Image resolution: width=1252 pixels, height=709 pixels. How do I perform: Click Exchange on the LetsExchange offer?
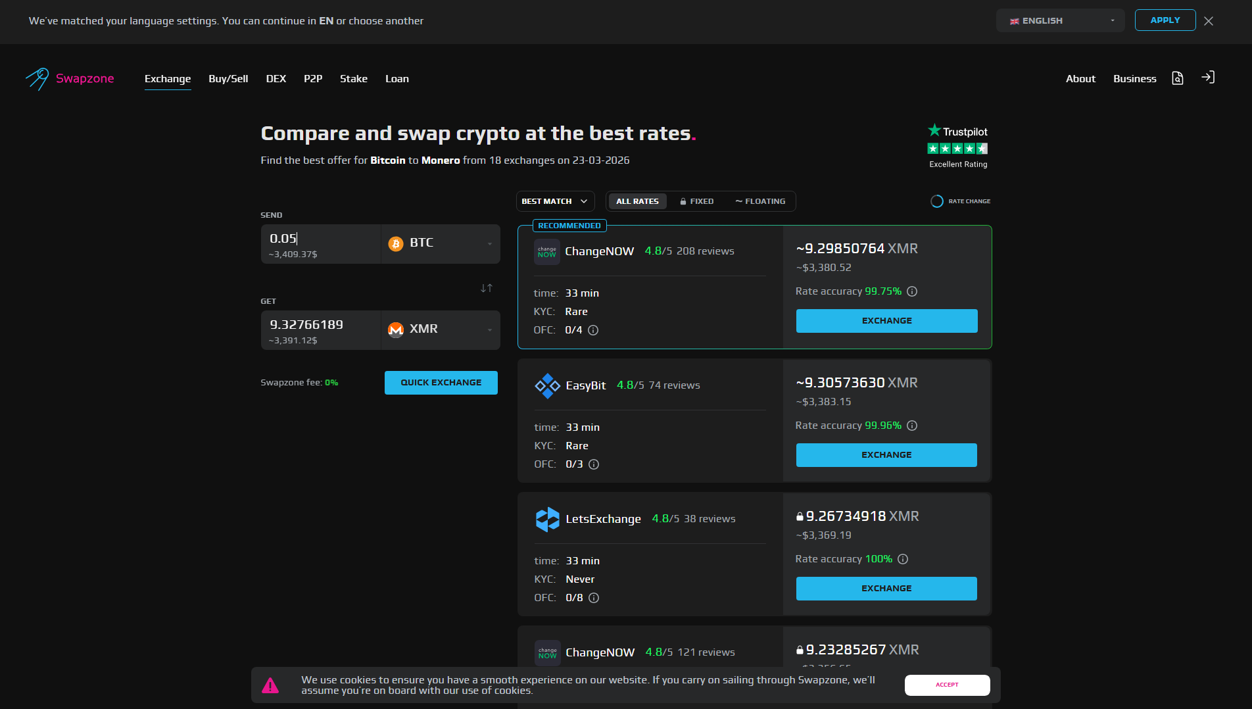click(x=886, y=589)
